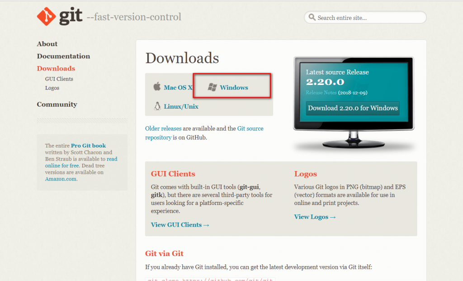Click the Git diamond logo icon

click(47, 16)
